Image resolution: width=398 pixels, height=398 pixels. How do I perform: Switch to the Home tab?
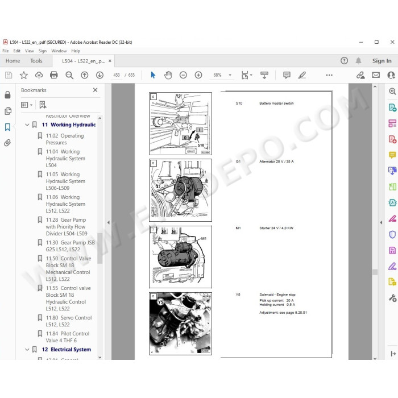13,61
